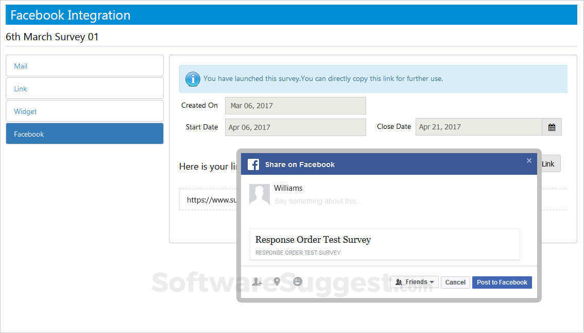Click the Here is your link text
This screenshot has height=333, width=584.
(208, 166)
